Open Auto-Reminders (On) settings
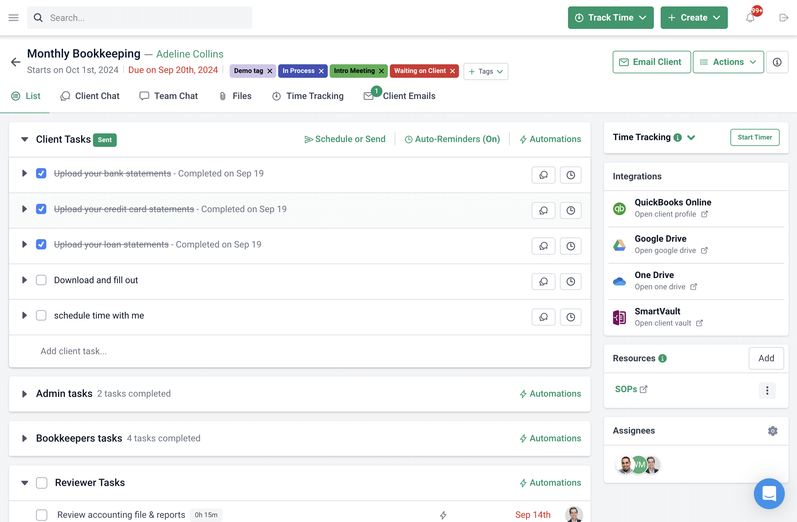This screenshot has width=797, height=522. (452, 139)
